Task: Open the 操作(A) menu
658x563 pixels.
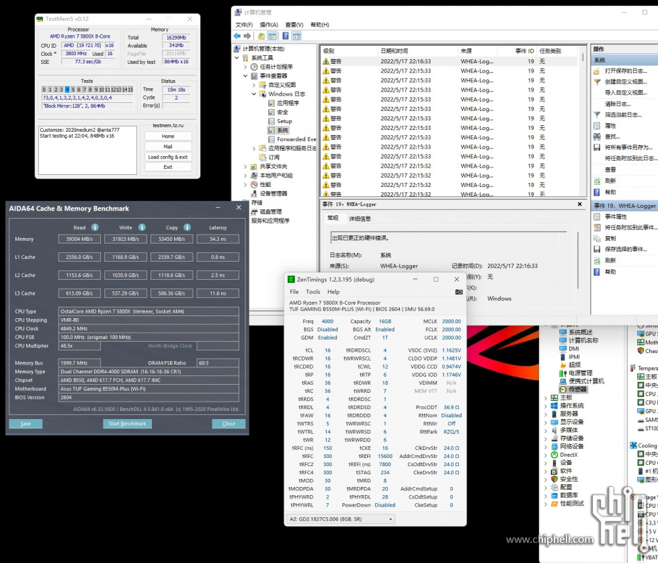Action: pos(269,25)
